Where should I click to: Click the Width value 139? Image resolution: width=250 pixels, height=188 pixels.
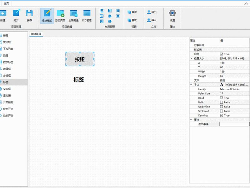(x=222, y=72)
